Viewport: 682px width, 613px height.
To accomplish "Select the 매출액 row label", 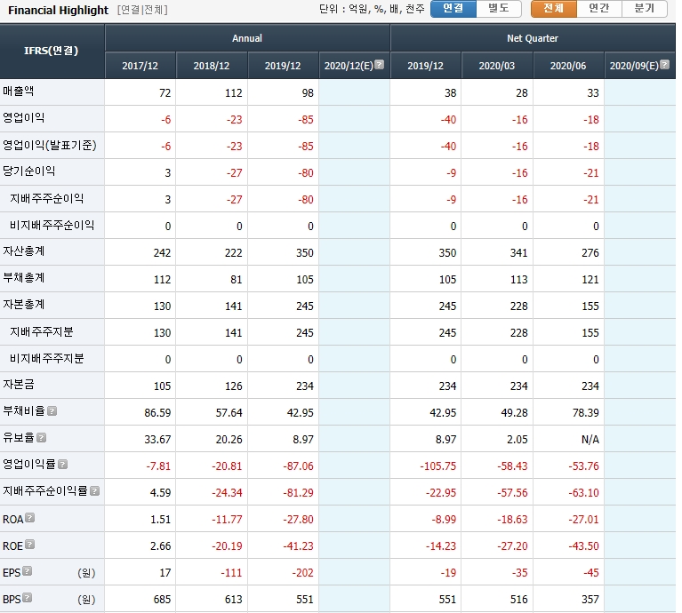I will coord(19,92).
